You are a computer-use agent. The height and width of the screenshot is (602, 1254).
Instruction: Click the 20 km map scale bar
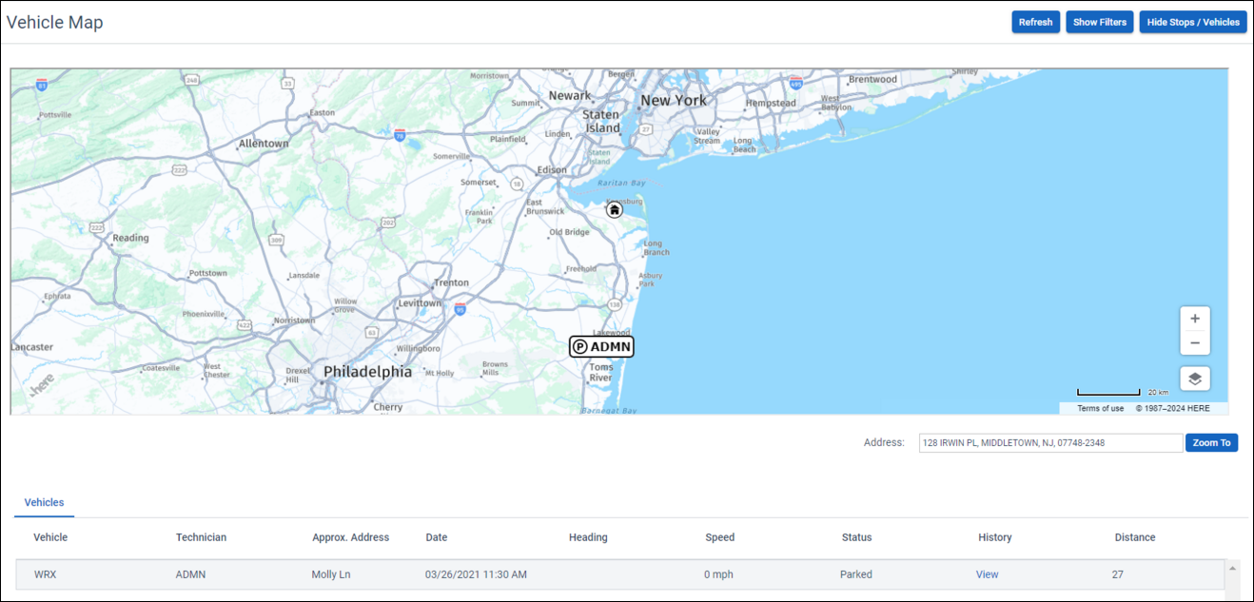tap(1108, 393)
